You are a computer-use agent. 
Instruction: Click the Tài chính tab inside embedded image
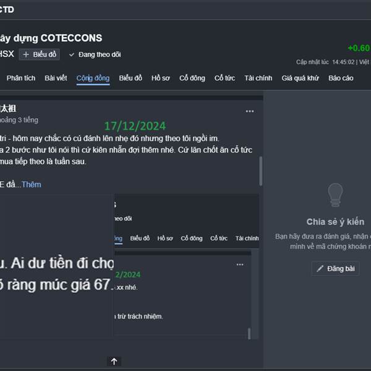click(x=247, y=238)
